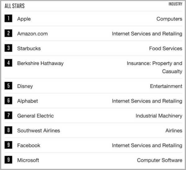Viewport: 186px width, 170px height.
Task: Click the INDUSTRY column header
Action: coord(175,4)
